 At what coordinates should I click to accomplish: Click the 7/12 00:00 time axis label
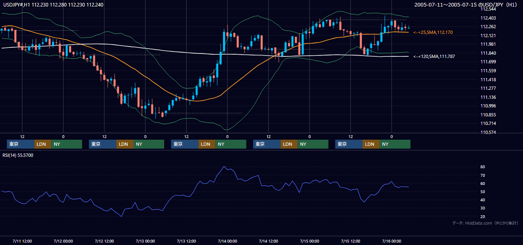pyautogui.click(x=63, y=241)
